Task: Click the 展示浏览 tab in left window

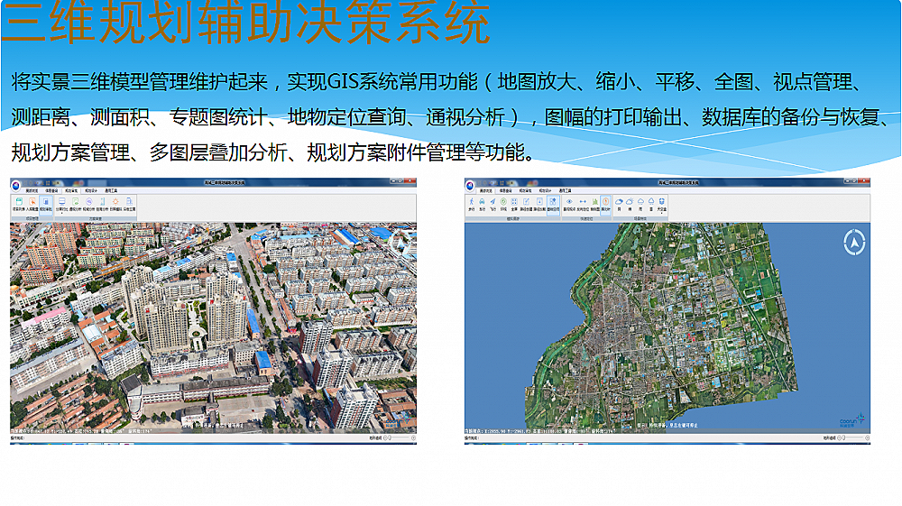Action: [x=32, y=191]
